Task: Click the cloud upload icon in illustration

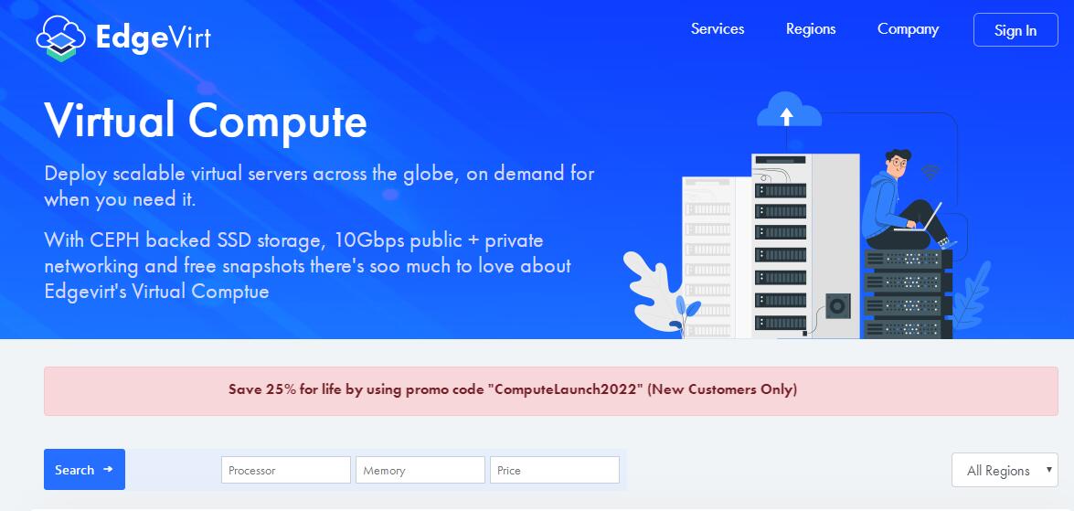Action: click(x=789, y=110)
